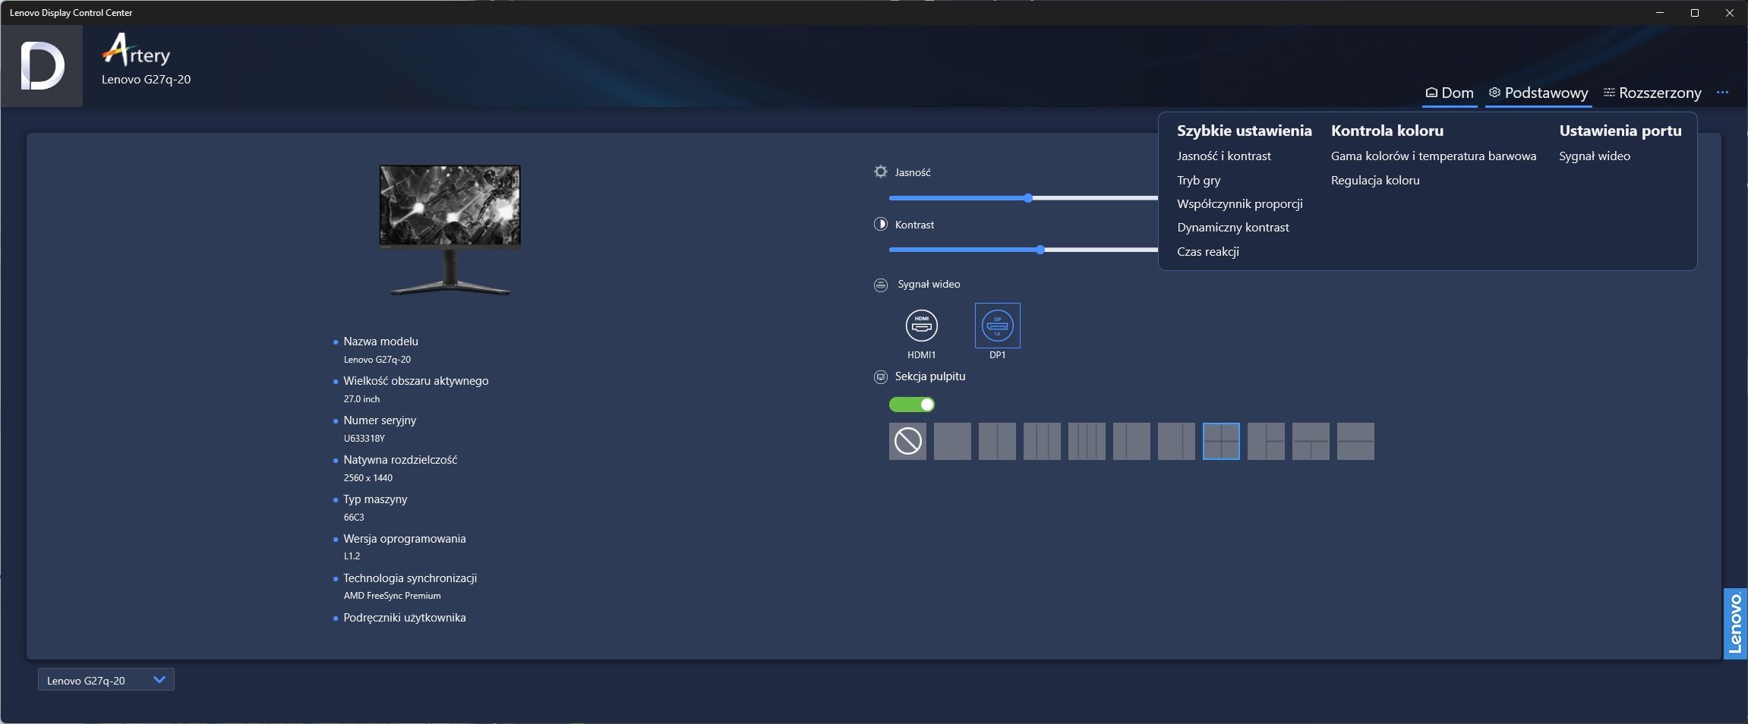Click the monitor preview image
1748x724 pixels.
(450, 229)
